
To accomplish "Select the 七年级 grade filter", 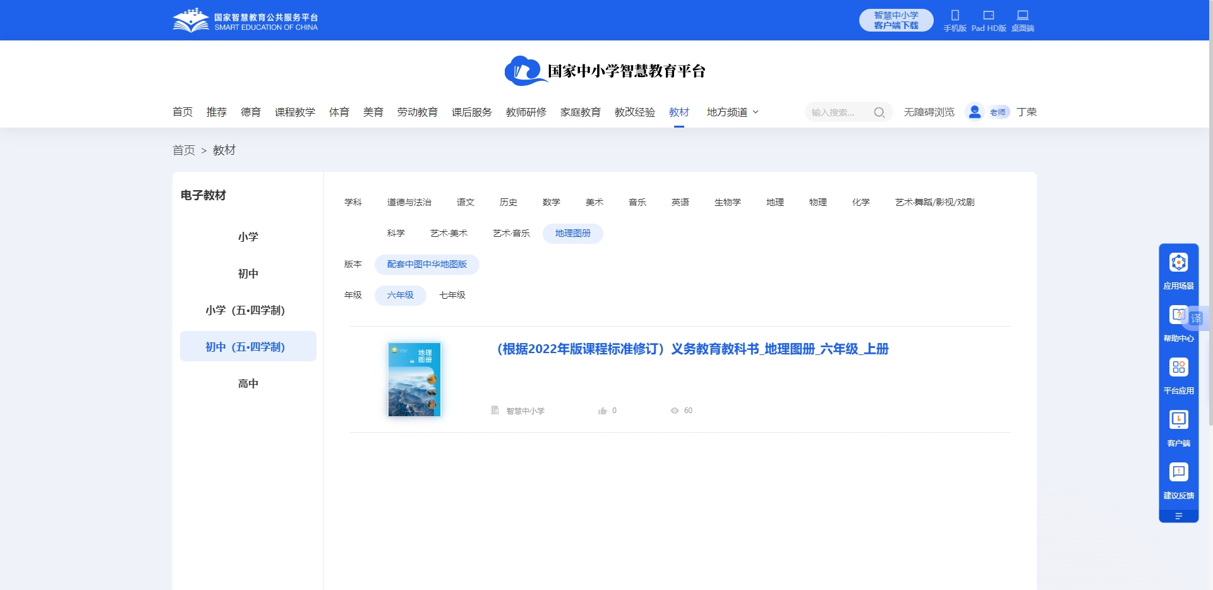I will [452, 295].
